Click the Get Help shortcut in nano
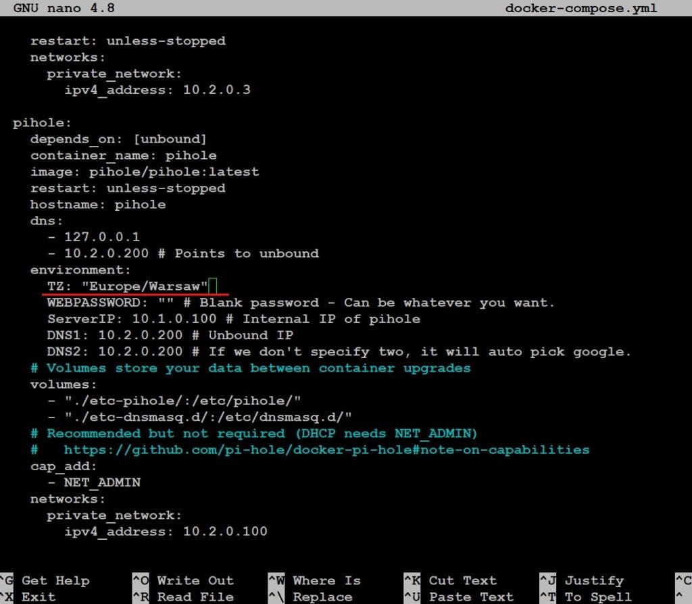The image size is (692, 604). [45, 580]
